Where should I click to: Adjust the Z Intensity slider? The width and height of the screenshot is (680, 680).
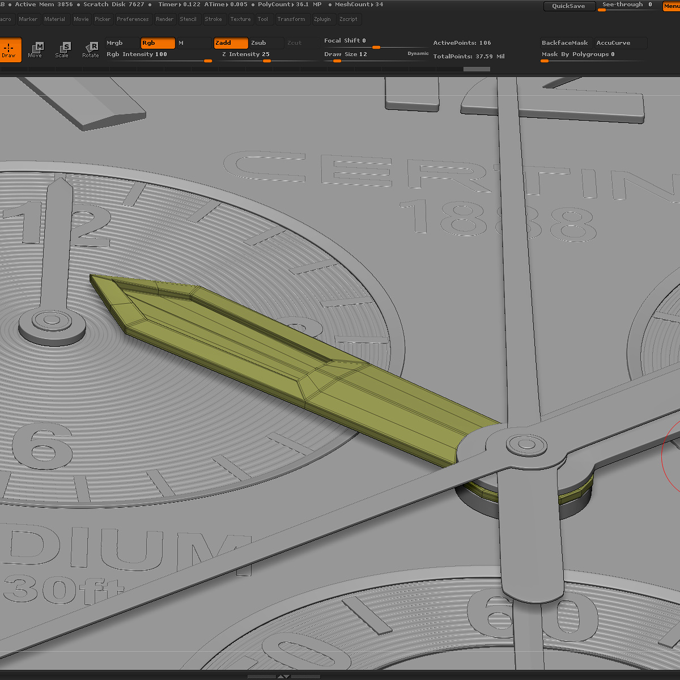269,56
